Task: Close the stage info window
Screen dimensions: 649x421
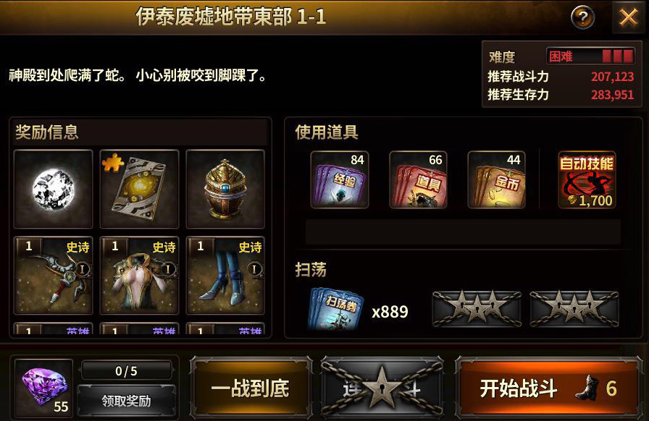Action: pos(628,17)
